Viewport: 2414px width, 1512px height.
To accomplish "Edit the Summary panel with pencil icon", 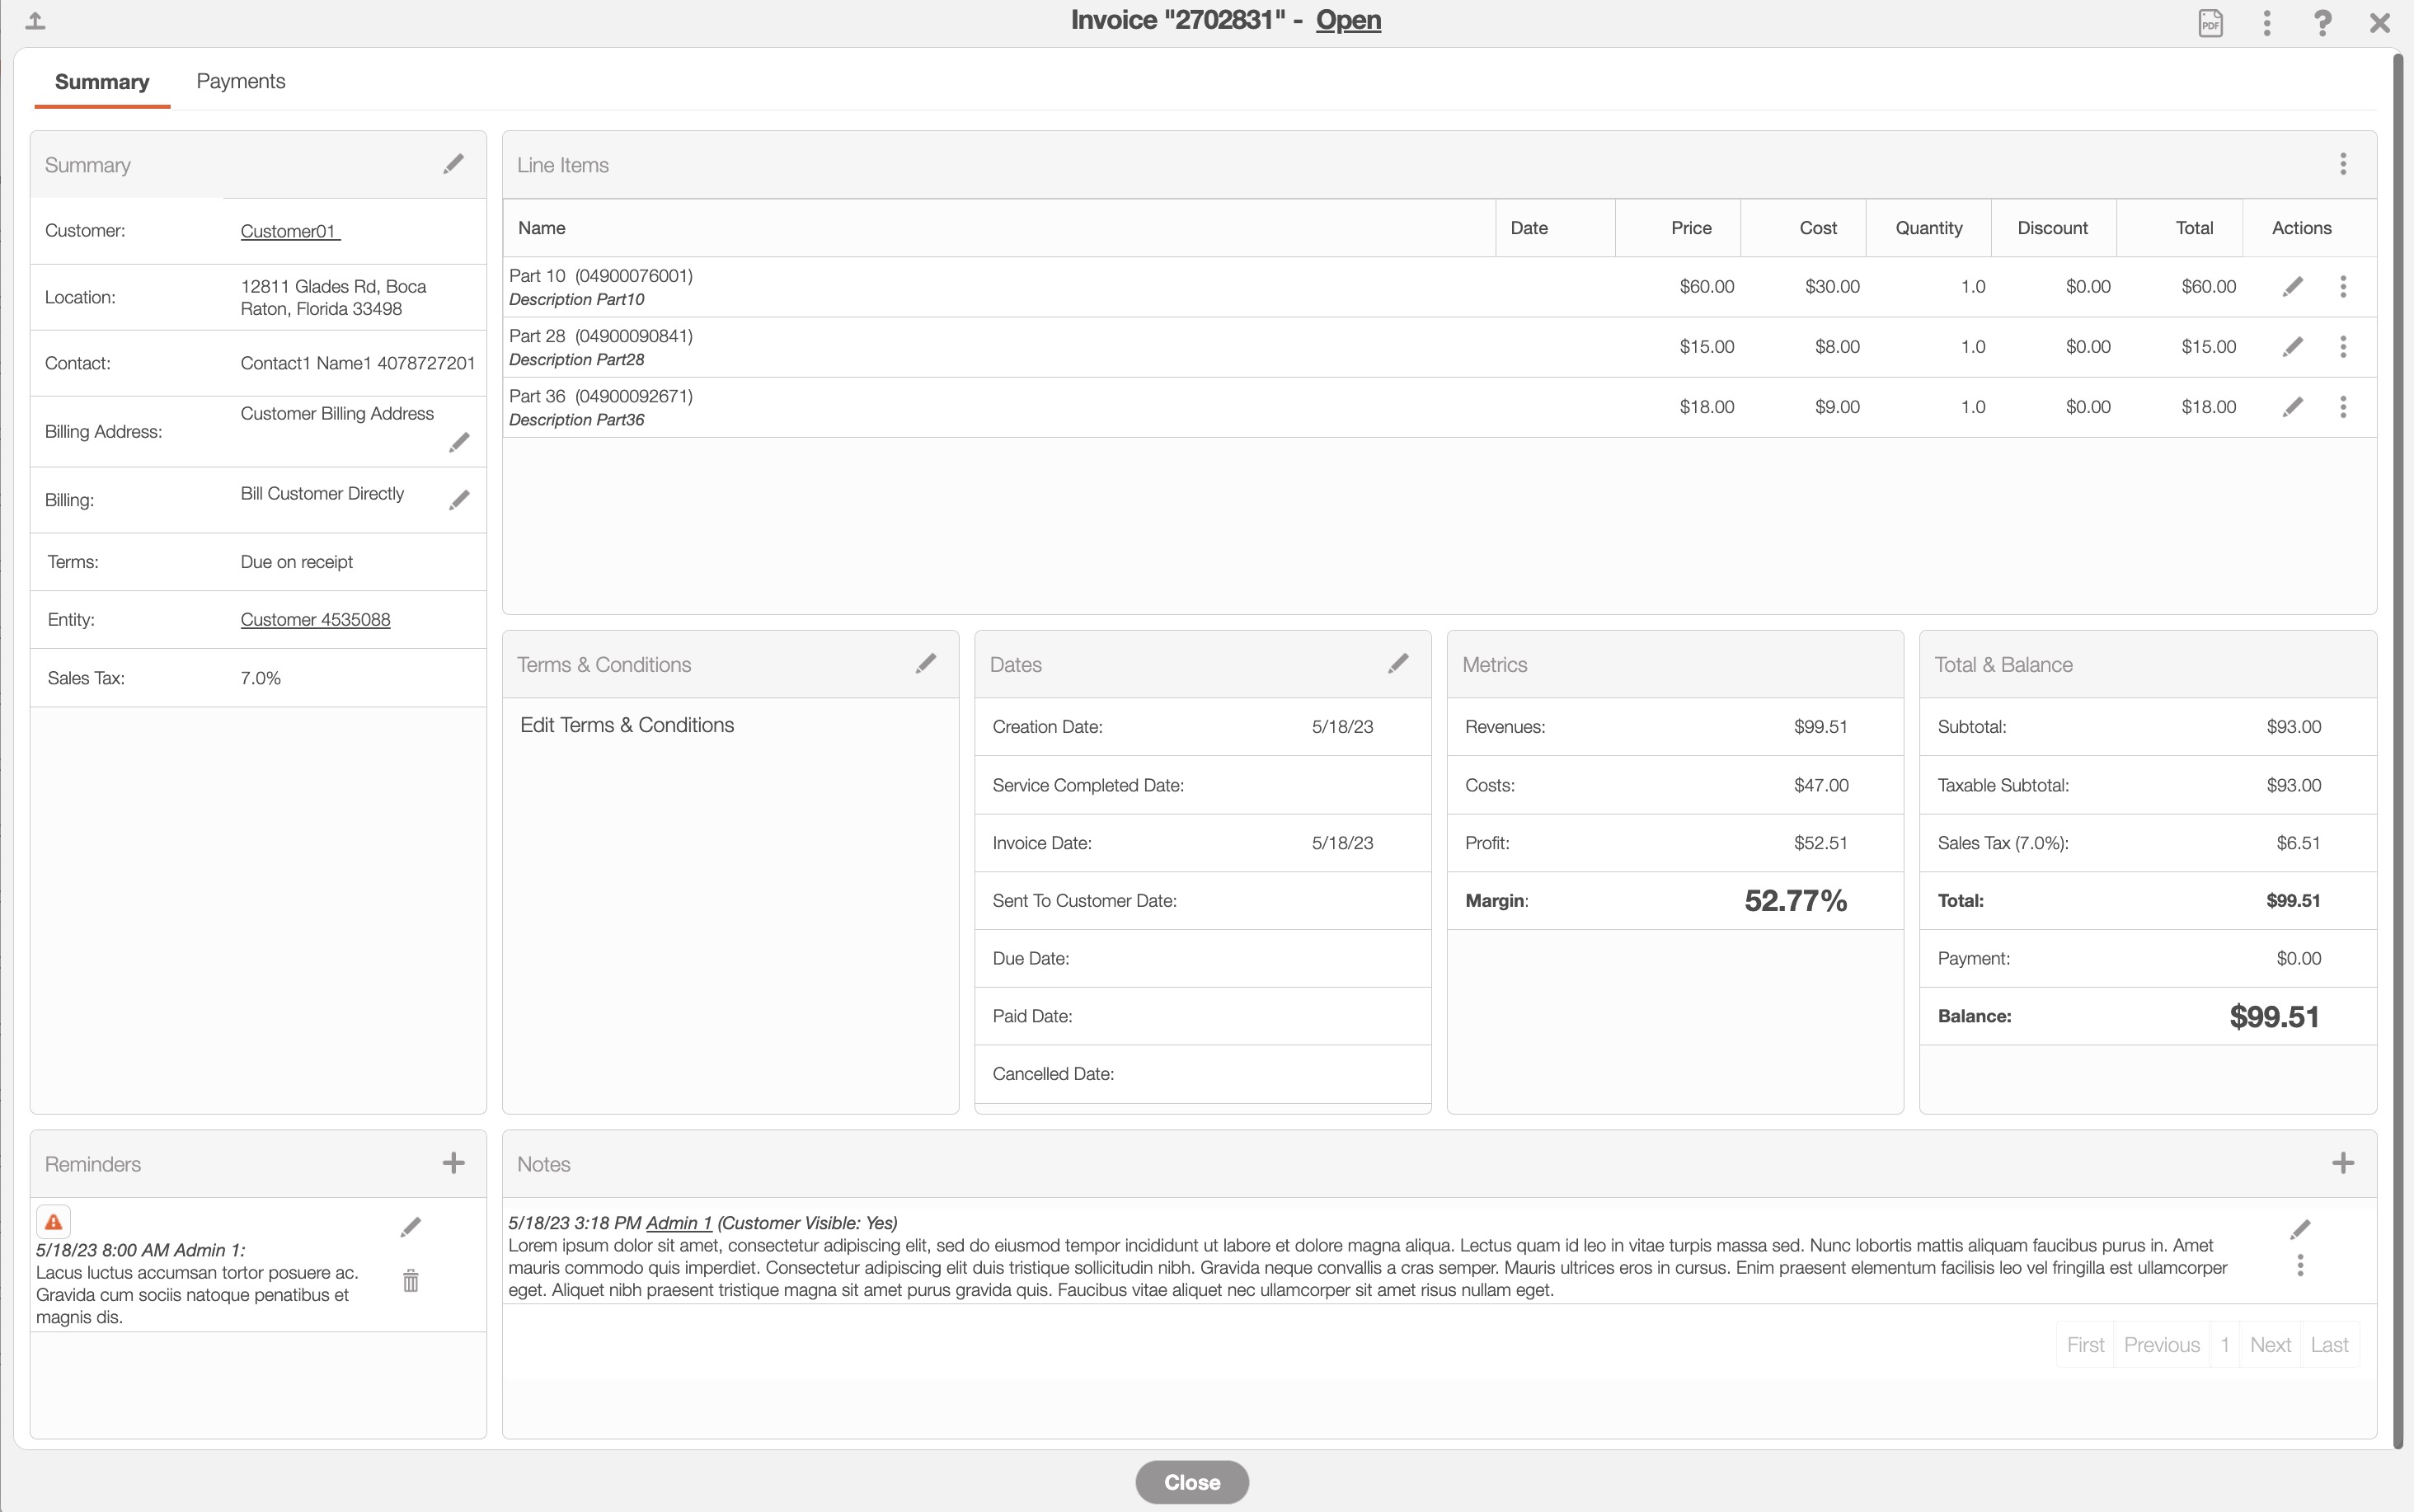I will click(453, 164).
